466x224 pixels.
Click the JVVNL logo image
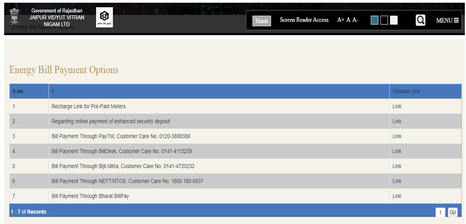[104, 18]
